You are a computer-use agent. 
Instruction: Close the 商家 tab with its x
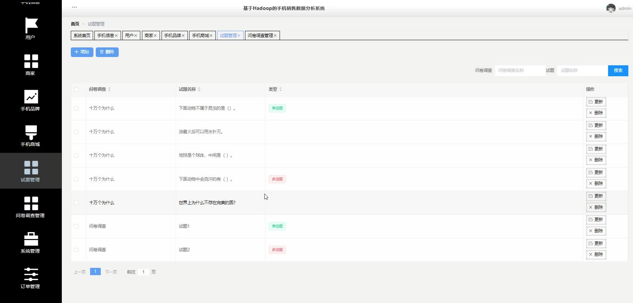point(155,35)
